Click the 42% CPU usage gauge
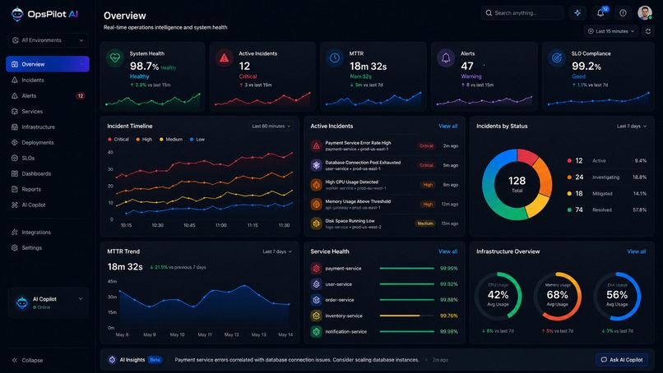The height and width of the screenshot is (373, 663). [498, 296]
